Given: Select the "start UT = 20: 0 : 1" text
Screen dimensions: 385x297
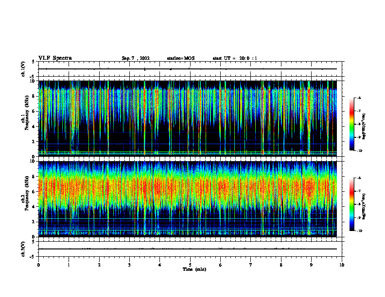Looking at the screenshot, I should coord(235,58).
